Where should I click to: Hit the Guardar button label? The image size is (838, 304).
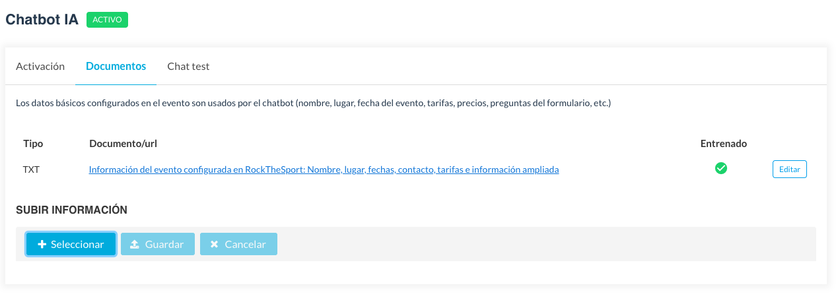[x=164, y=245]
